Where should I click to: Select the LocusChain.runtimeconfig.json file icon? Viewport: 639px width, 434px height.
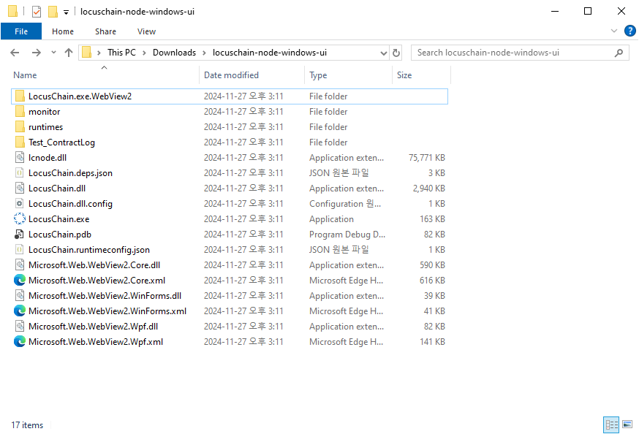[x=20, y=250]
